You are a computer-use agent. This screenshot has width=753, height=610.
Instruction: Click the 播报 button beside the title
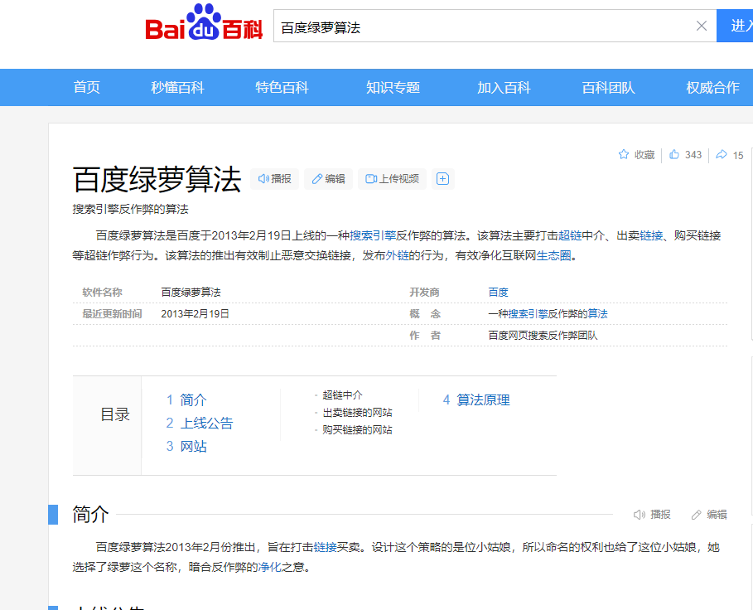click(x=275, y=179)
